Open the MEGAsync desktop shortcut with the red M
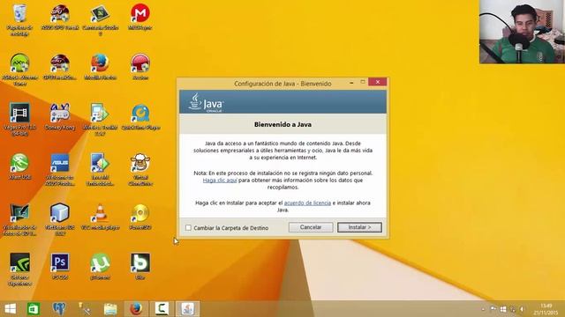Image resolution: width=565 pixels, height=317 pixels. tap(140, 17)
